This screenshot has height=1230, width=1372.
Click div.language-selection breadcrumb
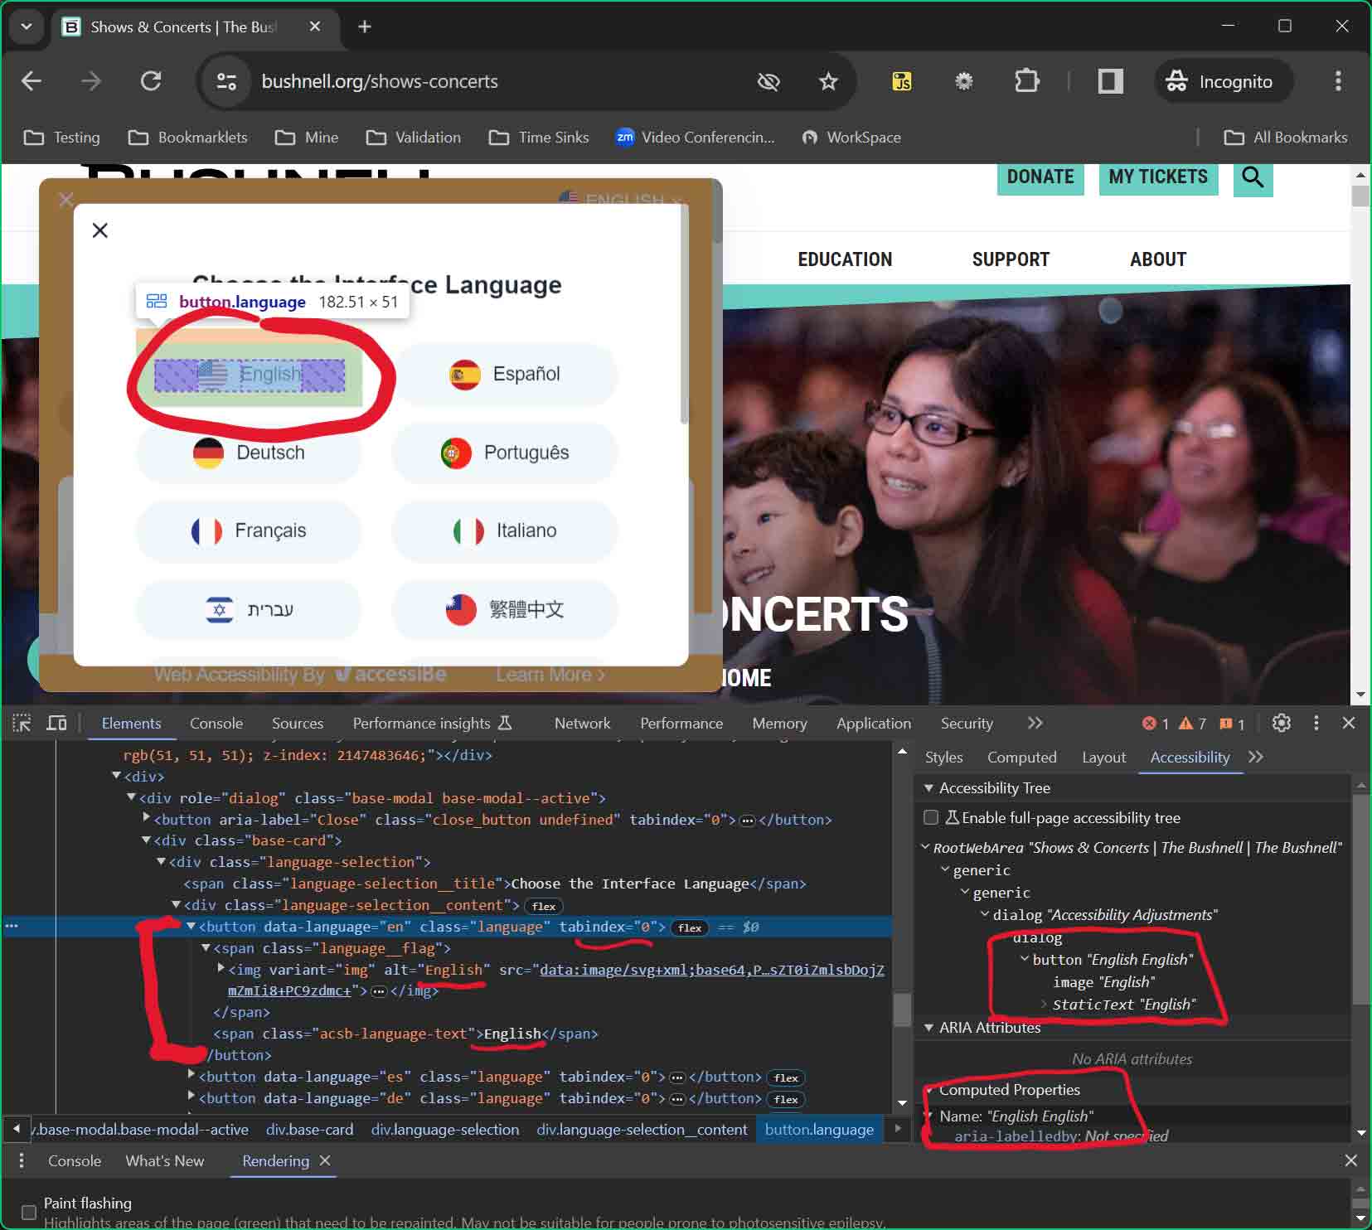point(445,1129)
